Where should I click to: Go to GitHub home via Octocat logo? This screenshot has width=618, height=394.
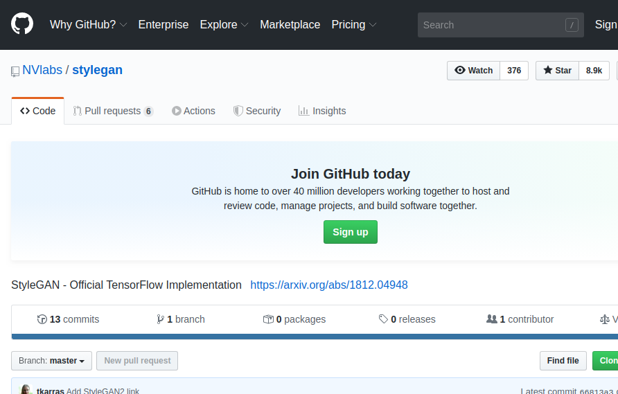tap(22, 24)
